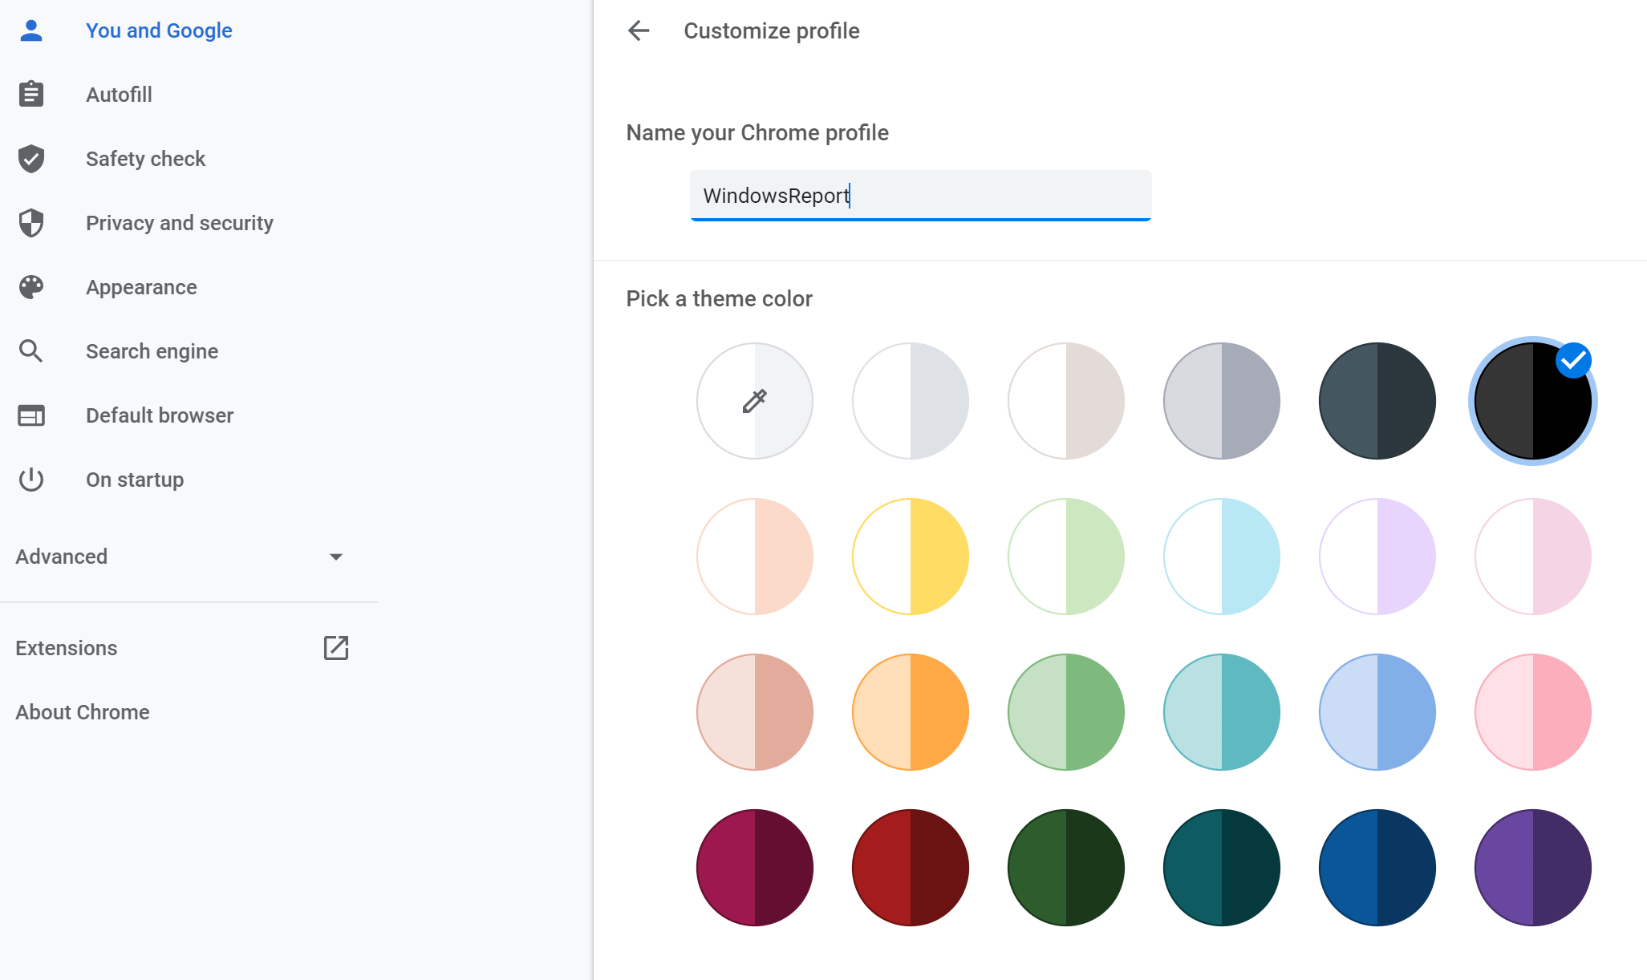
Task: Select Autofill menu item
Action: [x=120, y=95]
